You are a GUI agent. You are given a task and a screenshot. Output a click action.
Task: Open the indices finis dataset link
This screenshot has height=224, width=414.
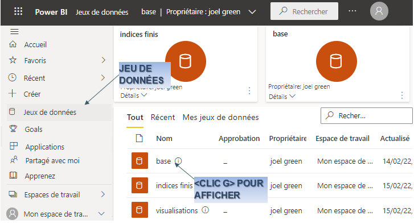[x=174, y=185]
